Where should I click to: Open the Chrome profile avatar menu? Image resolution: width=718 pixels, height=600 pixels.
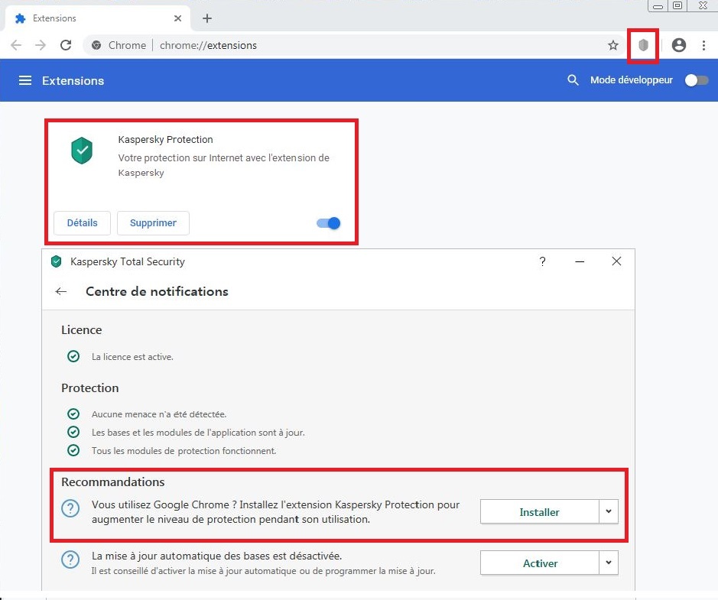click(678, 45)
